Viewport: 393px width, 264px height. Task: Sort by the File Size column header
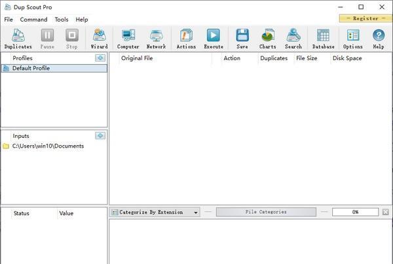click(x=312, y=58)
